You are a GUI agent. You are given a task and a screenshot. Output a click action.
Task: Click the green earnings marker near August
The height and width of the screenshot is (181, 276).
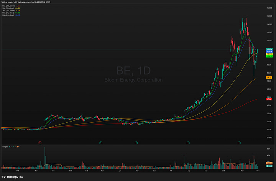(x=188, y=143)
